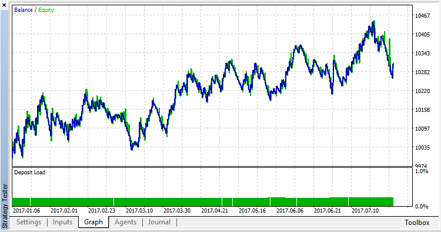Click the 10405 axis value

click(422, 35)
